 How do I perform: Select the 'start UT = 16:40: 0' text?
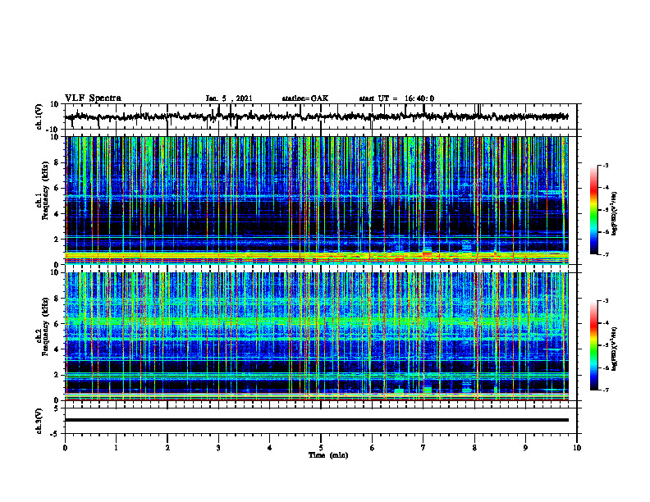point(396,98)
